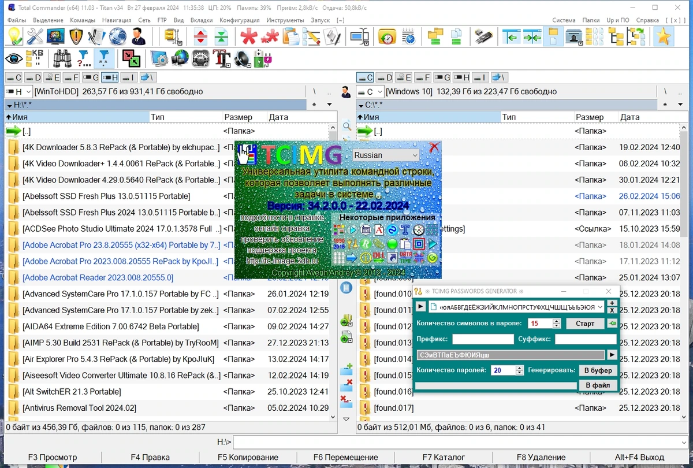Select drive D button in left panel
The image size is (693, 468).
(33, 77)
